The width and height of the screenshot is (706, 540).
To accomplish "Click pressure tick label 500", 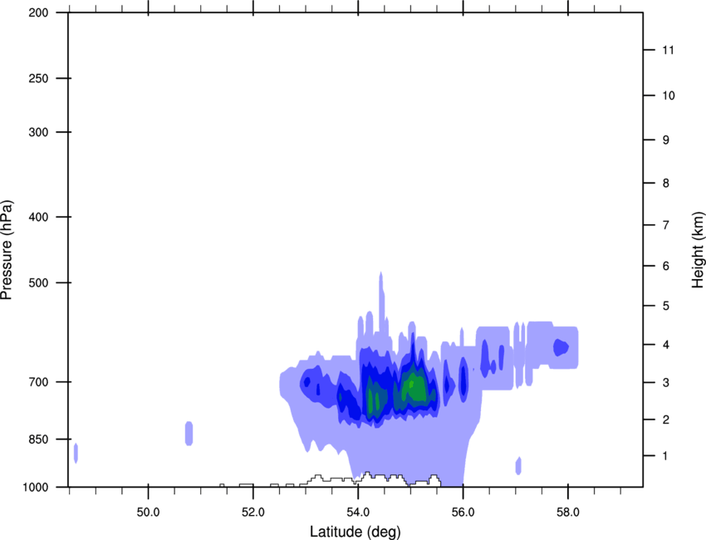I will [38, 282].
